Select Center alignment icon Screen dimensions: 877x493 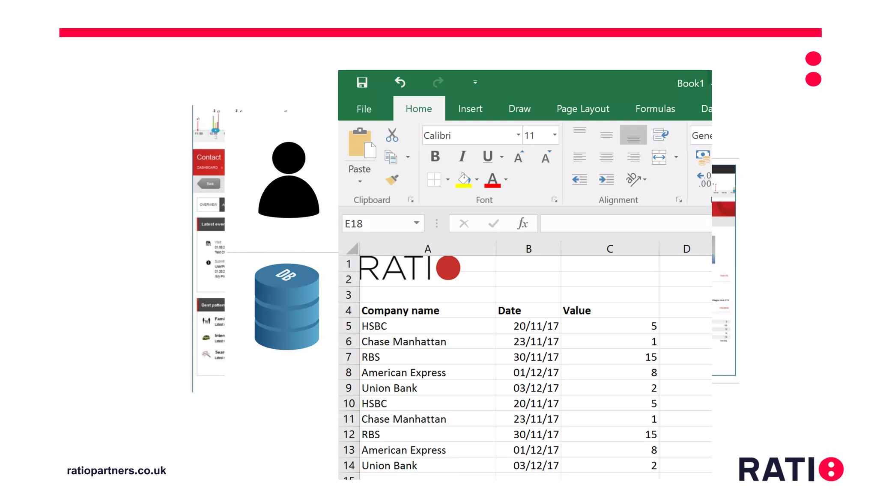[606, 157]
